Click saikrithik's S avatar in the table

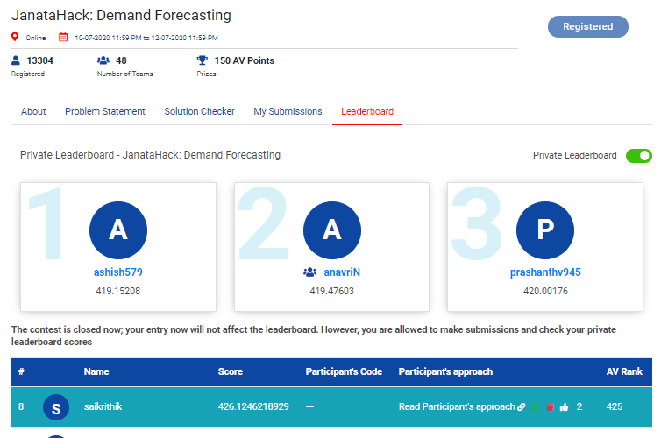(56, 407)
